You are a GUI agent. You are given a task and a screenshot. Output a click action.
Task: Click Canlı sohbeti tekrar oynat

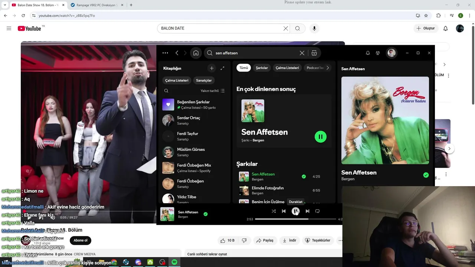[x=207, y=254]
